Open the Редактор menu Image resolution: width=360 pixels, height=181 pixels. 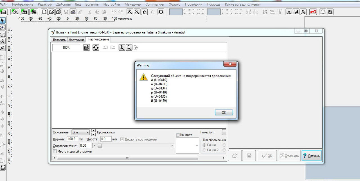tap(45, 4)
